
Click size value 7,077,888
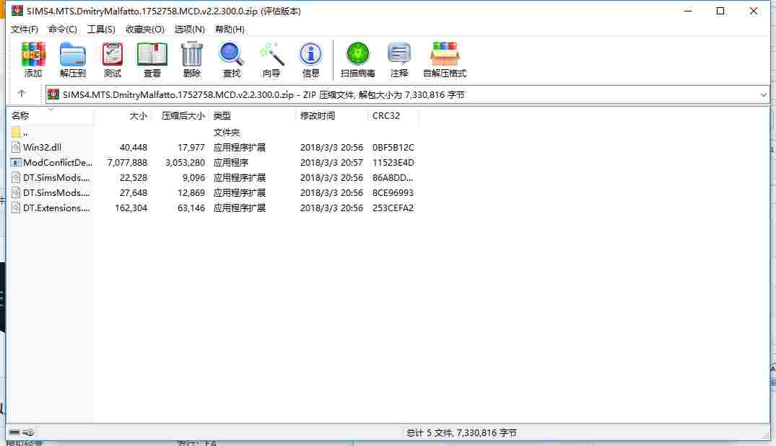[x=127, y=163]
